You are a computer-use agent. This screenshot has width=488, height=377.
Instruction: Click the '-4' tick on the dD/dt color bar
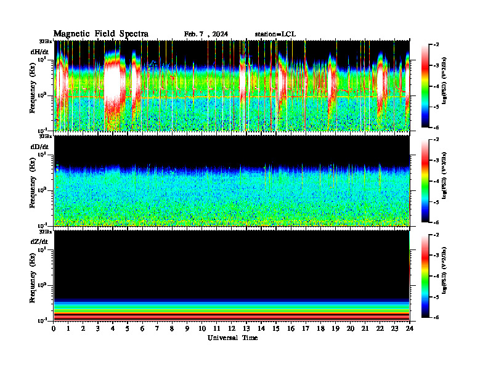436,181
